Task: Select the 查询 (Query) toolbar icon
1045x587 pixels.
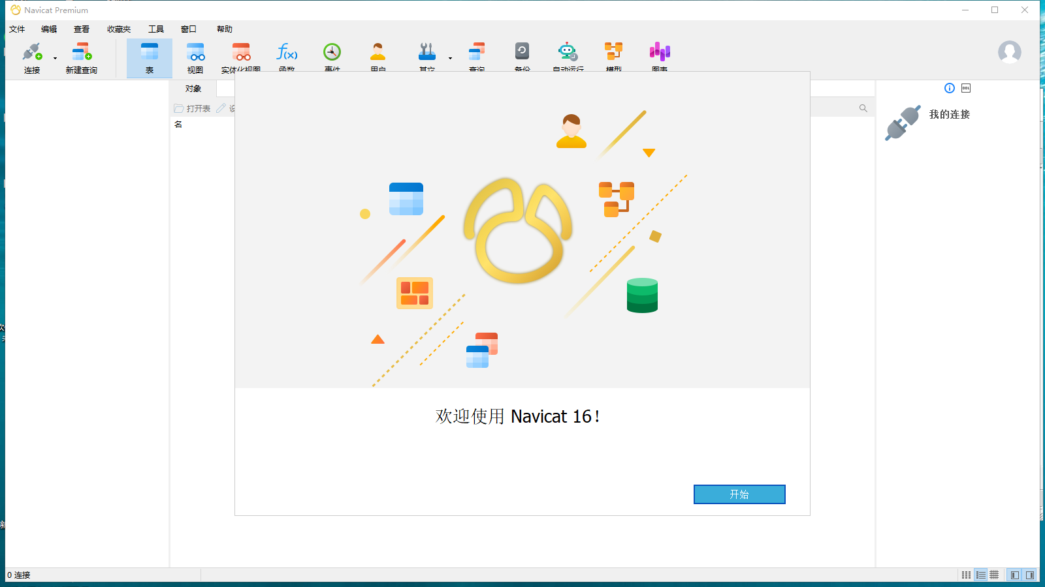Action: [477, 52]
